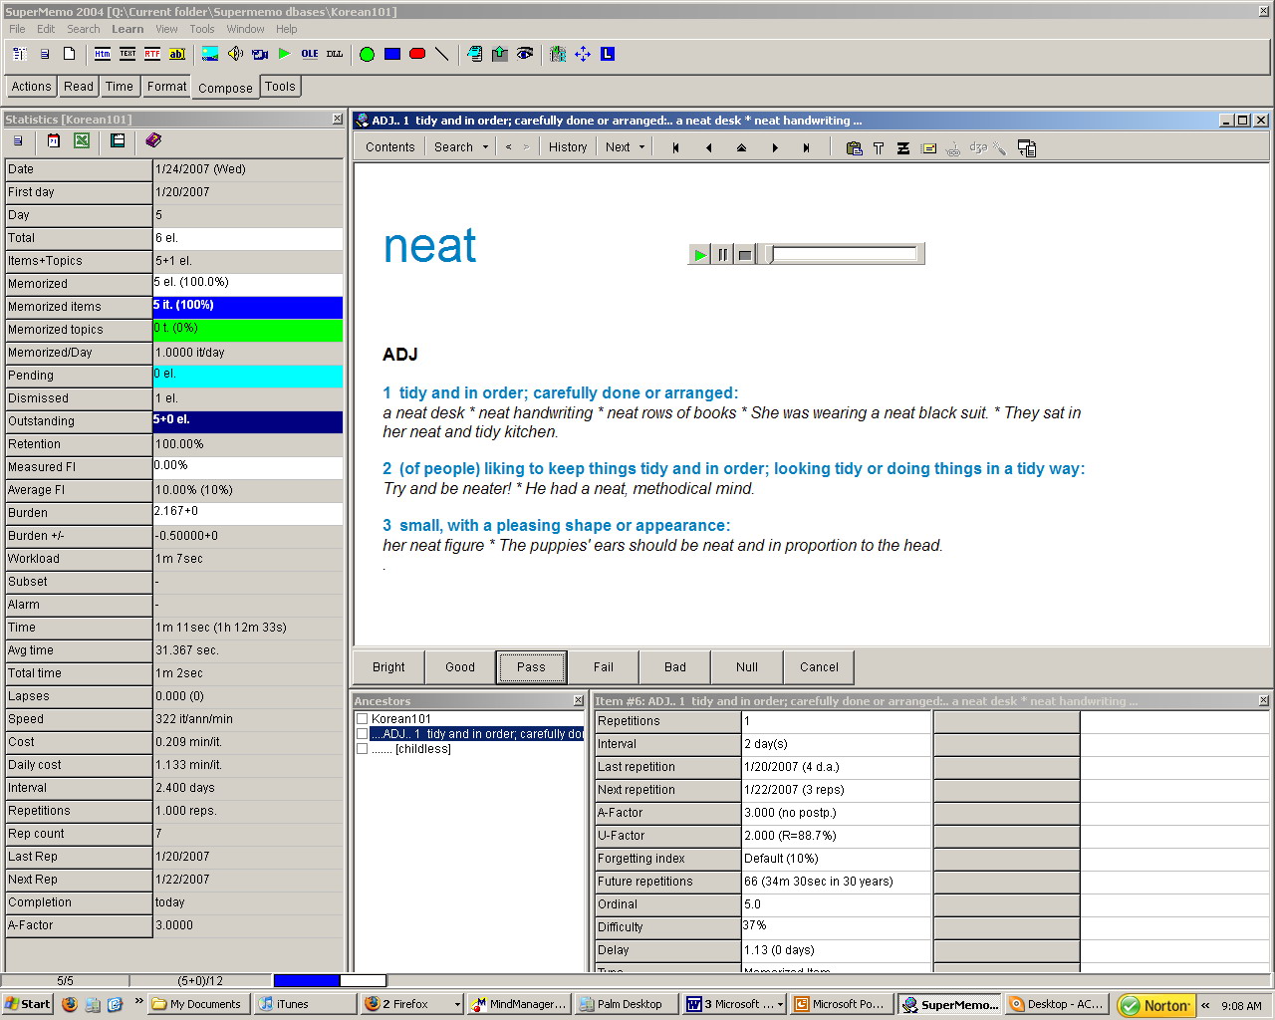Grade the item as Good
This screenshot has width=1275, height=1020.
tap(460, 667)
